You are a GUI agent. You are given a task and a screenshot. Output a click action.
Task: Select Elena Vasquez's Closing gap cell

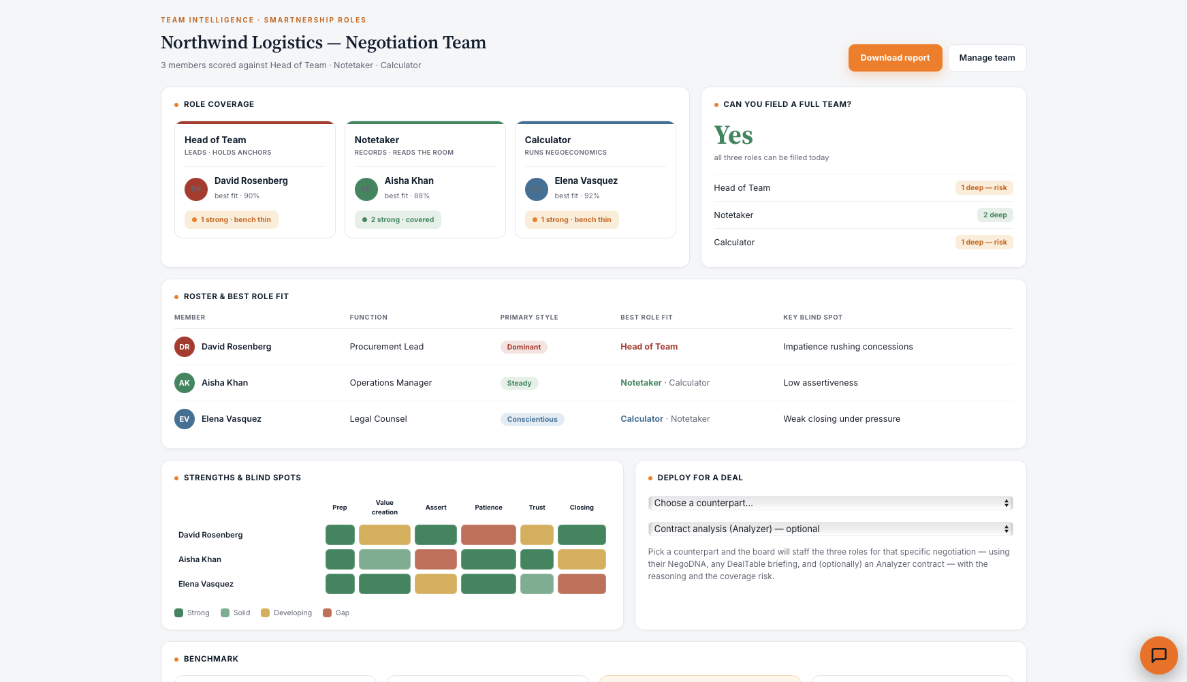coord(582,584)
